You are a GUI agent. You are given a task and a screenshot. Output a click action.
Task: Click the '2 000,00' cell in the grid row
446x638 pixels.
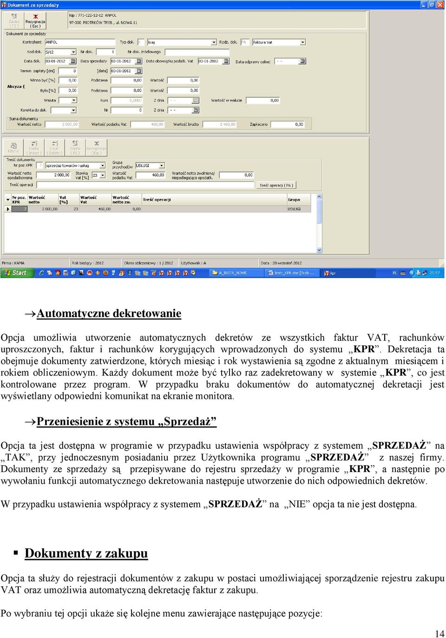(43, 209)
